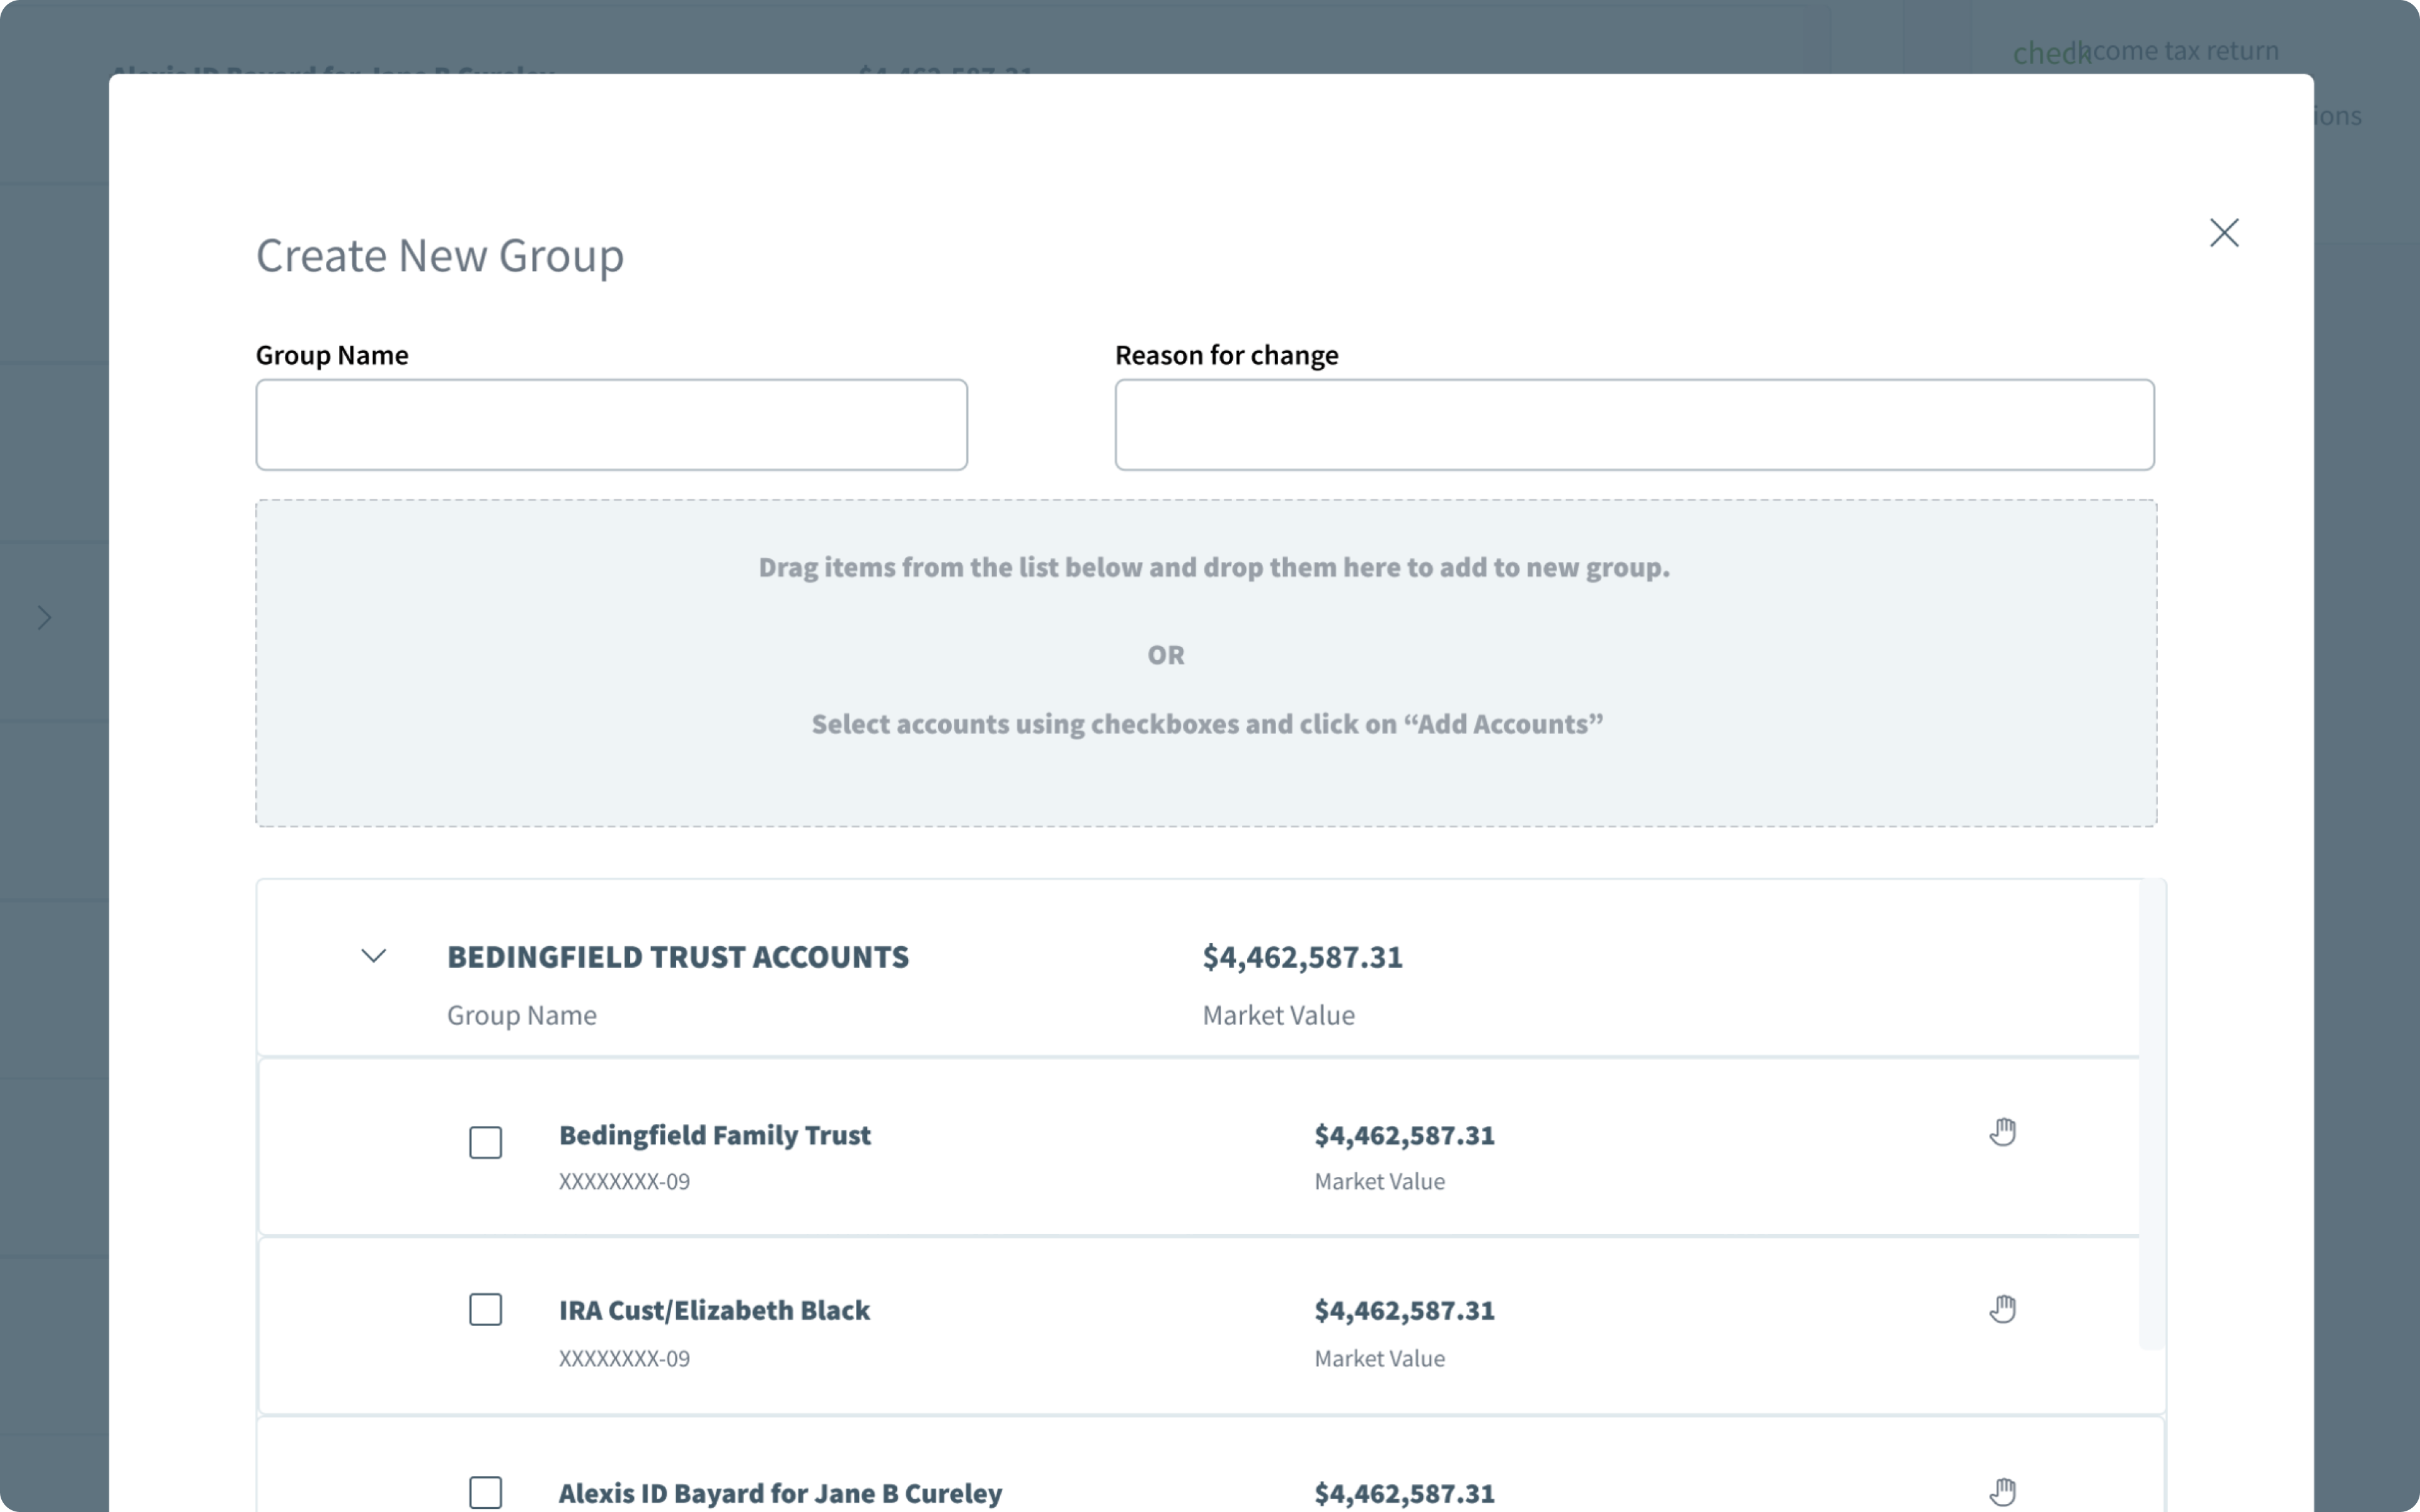The height and width of the screenshot is (1512, 2420).
Task: Click the Alexis ID Bayard for Jane B Cureley name
Action: click(780, 1493)
